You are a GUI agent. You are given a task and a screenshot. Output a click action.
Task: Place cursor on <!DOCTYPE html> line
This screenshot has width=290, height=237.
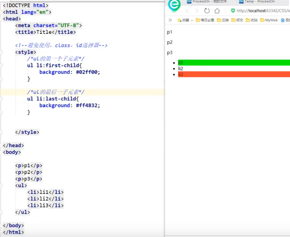coord(26,5)
